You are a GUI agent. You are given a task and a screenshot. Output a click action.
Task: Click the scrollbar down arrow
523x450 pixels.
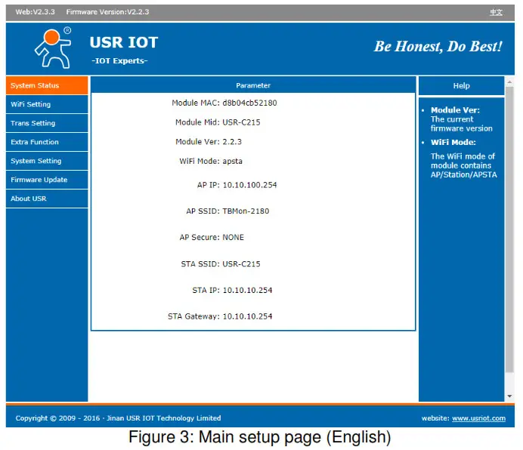pyautogui.click(x=509, y=396)
